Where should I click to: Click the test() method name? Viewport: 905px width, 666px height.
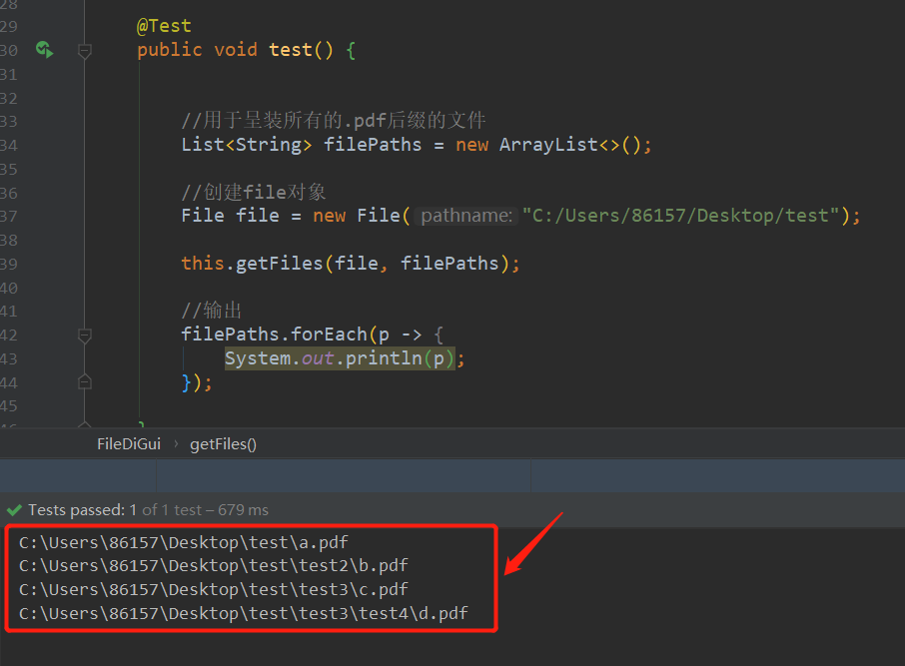291,50
